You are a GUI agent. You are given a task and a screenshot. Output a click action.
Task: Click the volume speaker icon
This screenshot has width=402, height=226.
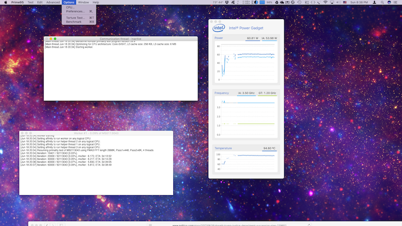pos(338,3)
